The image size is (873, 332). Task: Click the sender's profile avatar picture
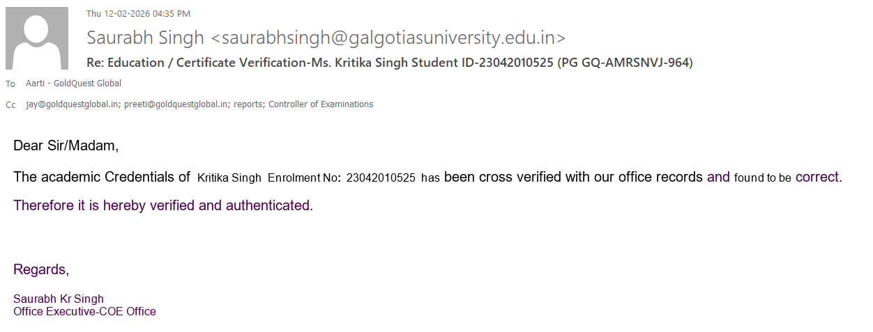tap(37, 38)
